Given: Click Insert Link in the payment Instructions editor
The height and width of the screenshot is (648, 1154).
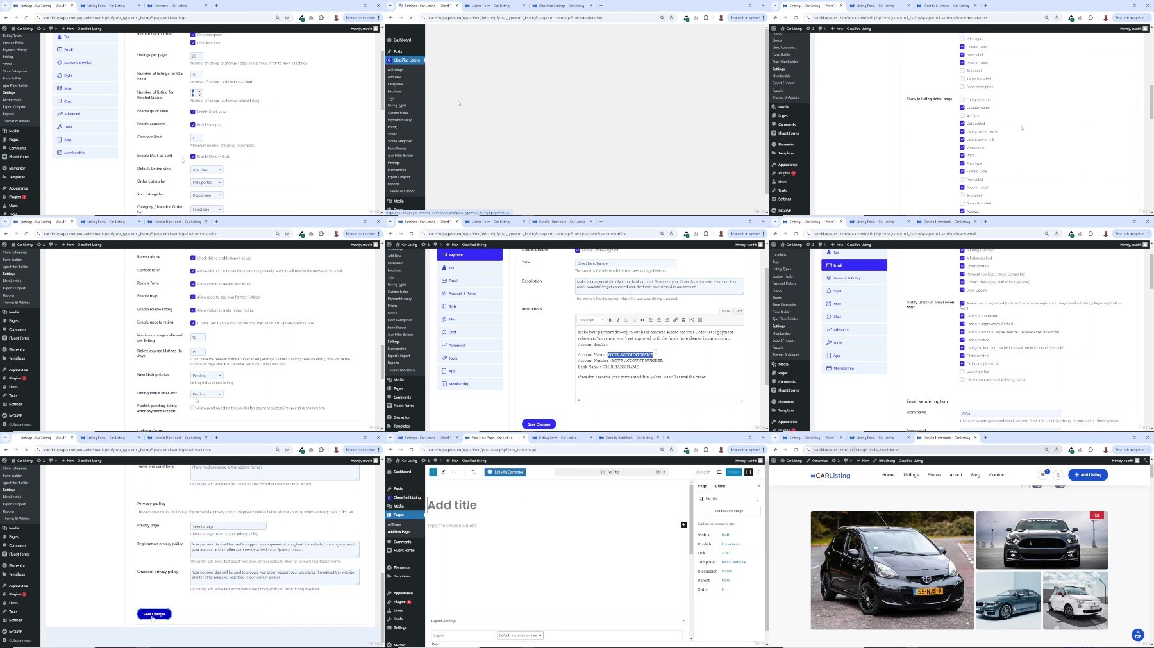Looking at the screenshot, I should click(x=675, y=320).
